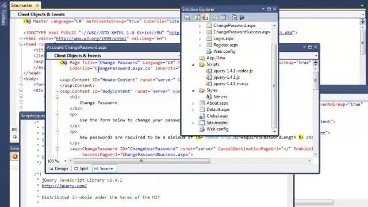This screenshot has width=368, height=207.
Task: Switch to the Split view tab
Action: point(81,168)
